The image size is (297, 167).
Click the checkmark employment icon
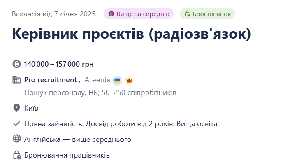click(17, 123)
